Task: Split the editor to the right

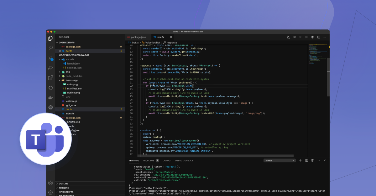Action: click(x=319, y=37)
